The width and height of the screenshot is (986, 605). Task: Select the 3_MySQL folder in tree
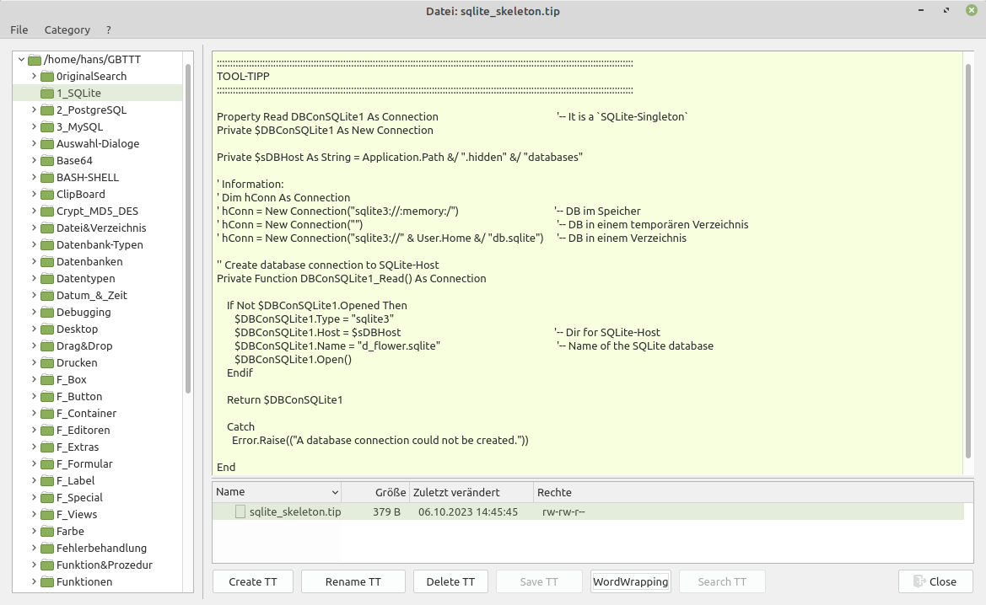point(79,127)
